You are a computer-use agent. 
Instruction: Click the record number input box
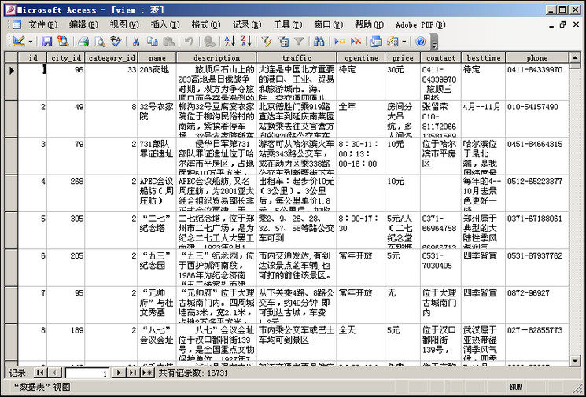(x=87, y=373)
